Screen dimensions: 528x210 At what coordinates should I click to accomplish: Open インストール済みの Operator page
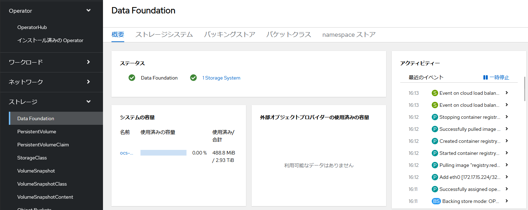click(x=50, y=40)
